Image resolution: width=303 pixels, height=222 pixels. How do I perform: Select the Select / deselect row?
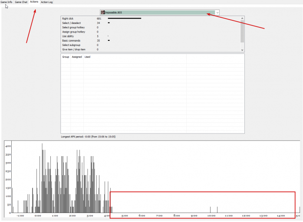[x=150, y=23]
